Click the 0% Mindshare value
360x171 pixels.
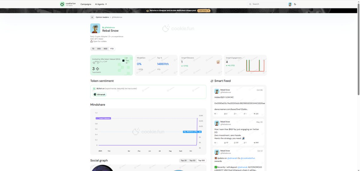139,64
